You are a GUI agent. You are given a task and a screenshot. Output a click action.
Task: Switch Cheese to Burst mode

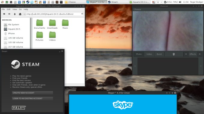click(159, 54)
